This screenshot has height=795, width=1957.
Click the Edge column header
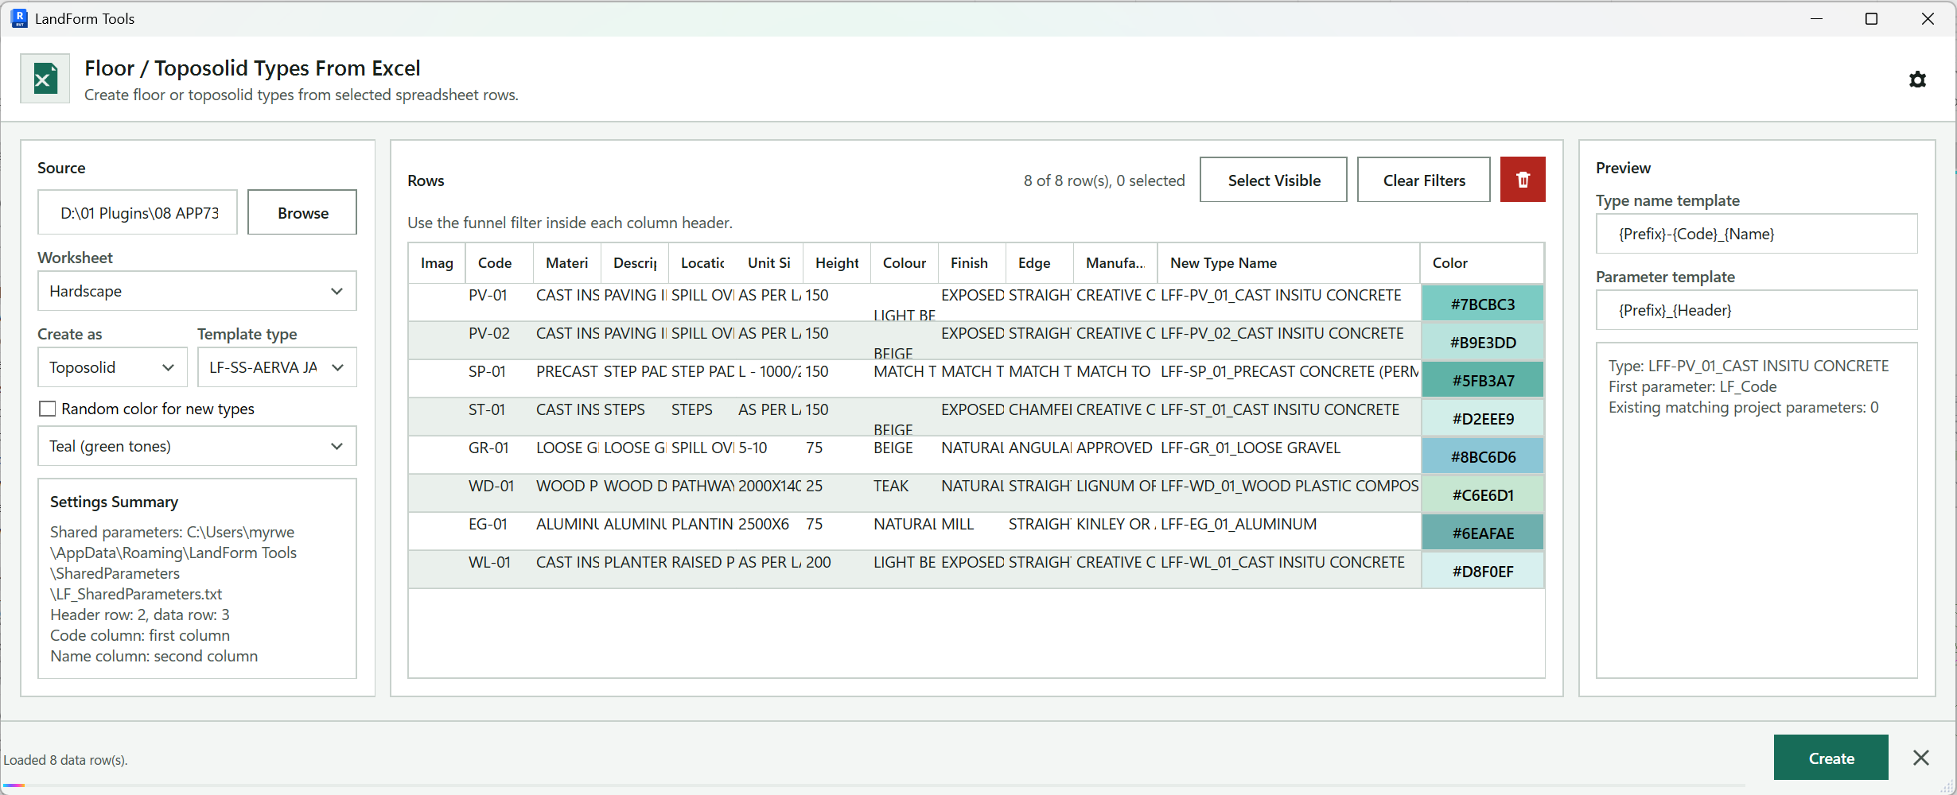coord(1040,263)
